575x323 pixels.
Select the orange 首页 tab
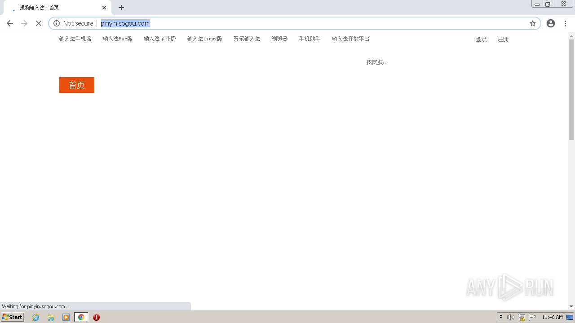coord(77,85)
